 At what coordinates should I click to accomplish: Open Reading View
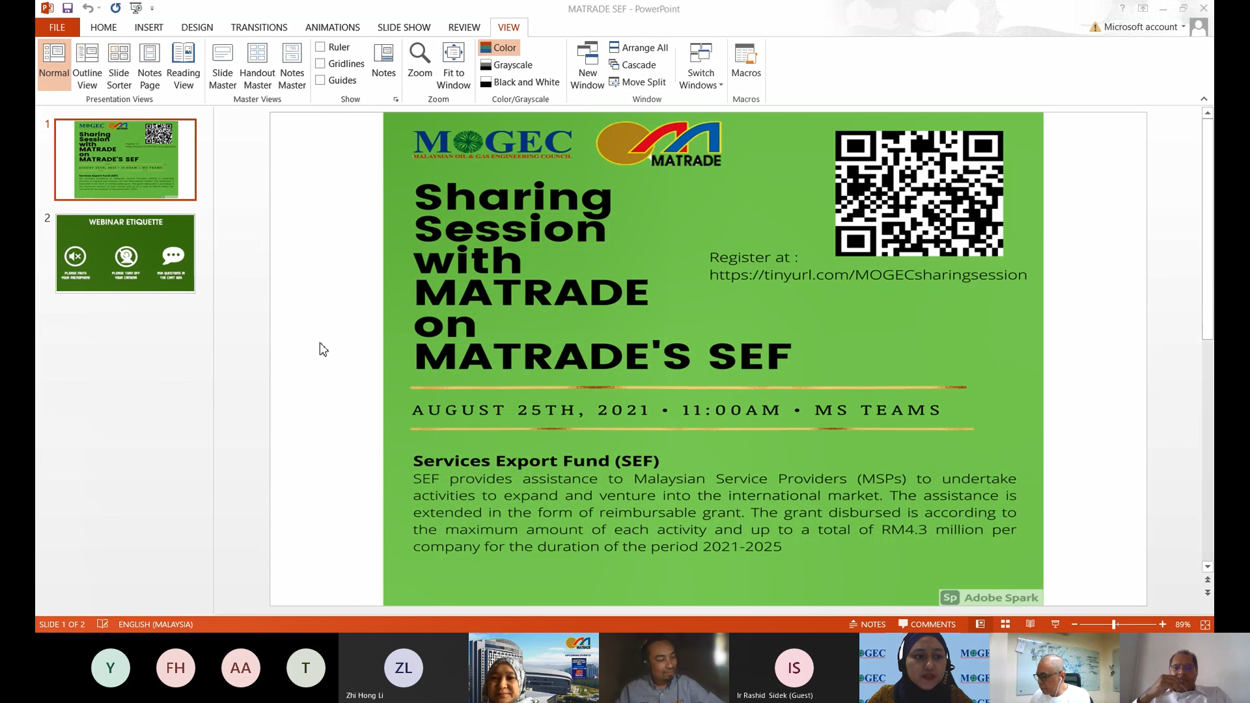pyautogui.click(x=184, y=65)
